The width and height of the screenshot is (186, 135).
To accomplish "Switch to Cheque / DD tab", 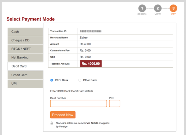I will pos(25,40).
